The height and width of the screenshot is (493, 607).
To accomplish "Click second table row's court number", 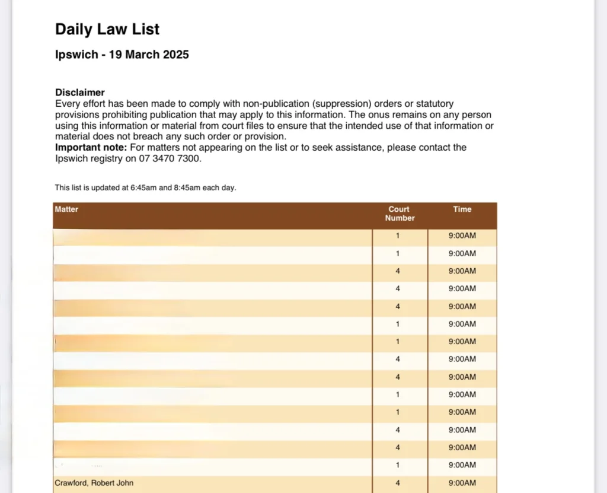I will (x=398, y=254).
